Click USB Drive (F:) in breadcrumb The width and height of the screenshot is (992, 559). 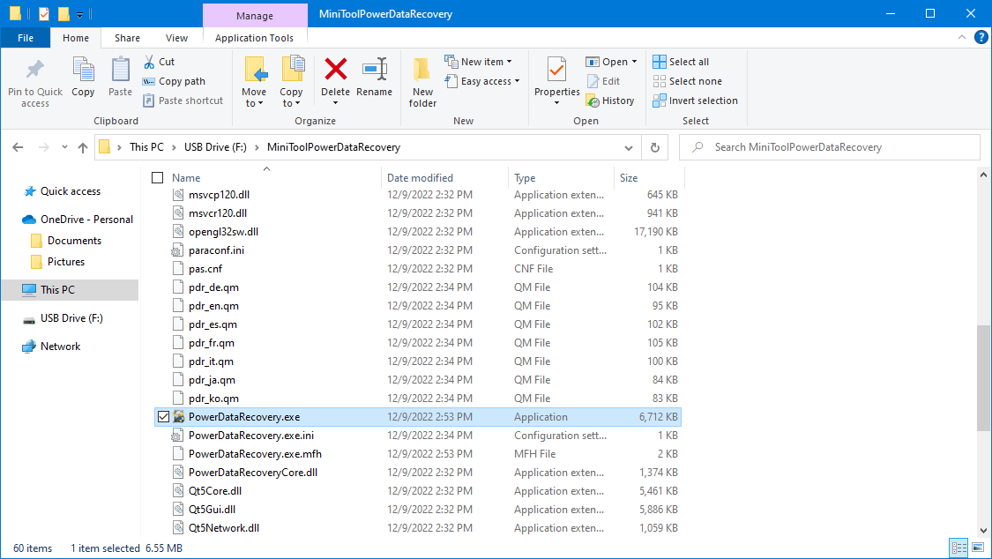coord(215,147)
